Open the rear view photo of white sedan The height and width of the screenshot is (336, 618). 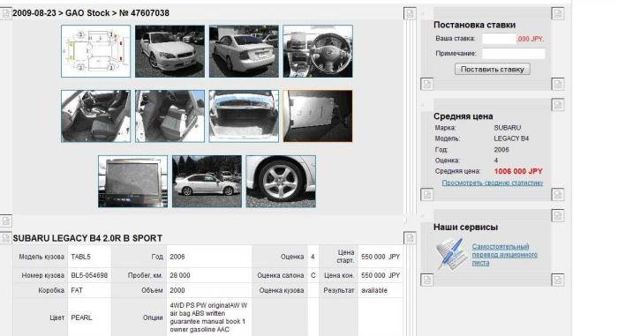point(244,51)
